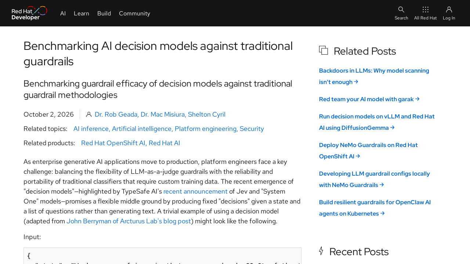Click the Search magnifier icon

click(401, 10)
